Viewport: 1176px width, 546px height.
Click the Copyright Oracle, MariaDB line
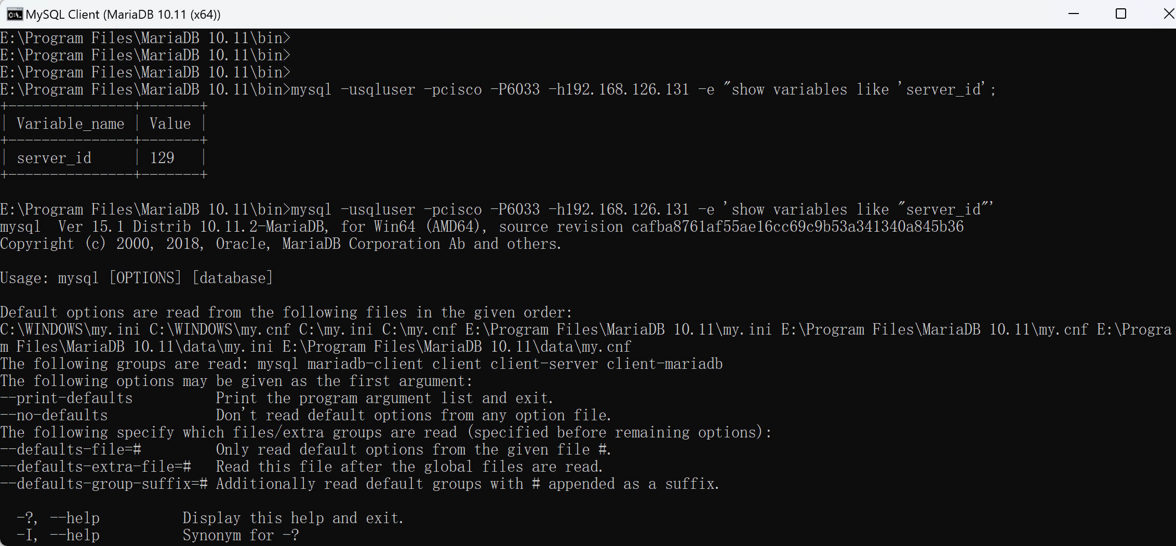point(280,244)
